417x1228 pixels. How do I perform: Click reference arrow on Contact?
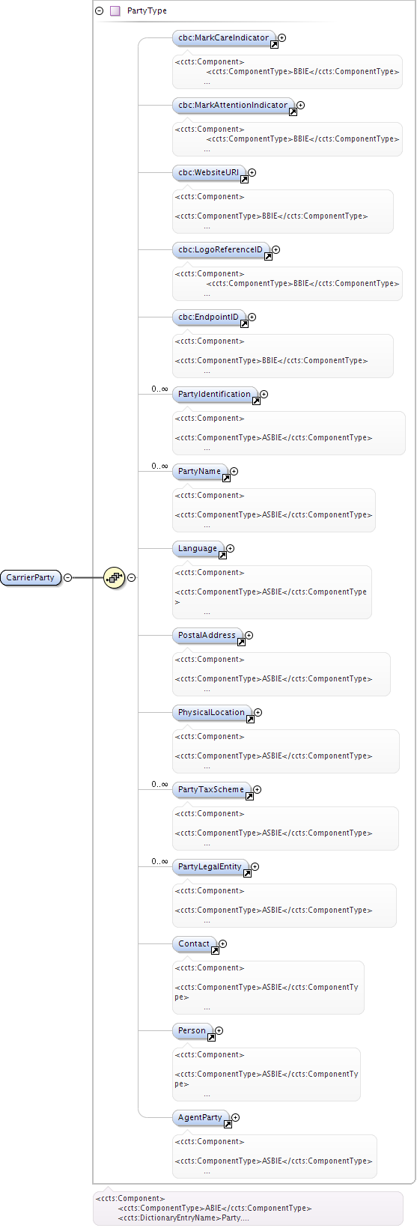coord(215,951)
